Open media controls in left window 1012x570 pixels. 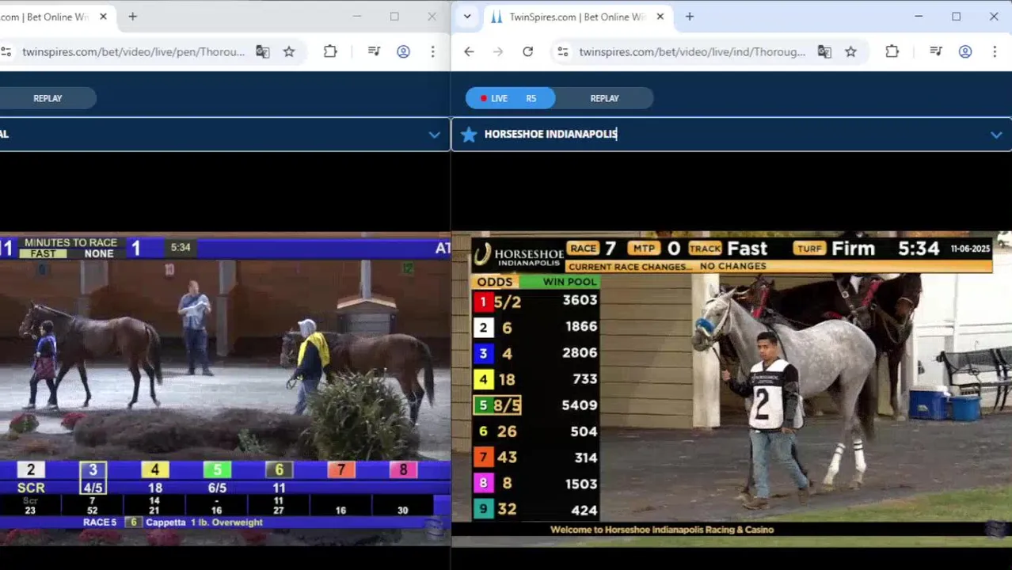tap(374, 51)
